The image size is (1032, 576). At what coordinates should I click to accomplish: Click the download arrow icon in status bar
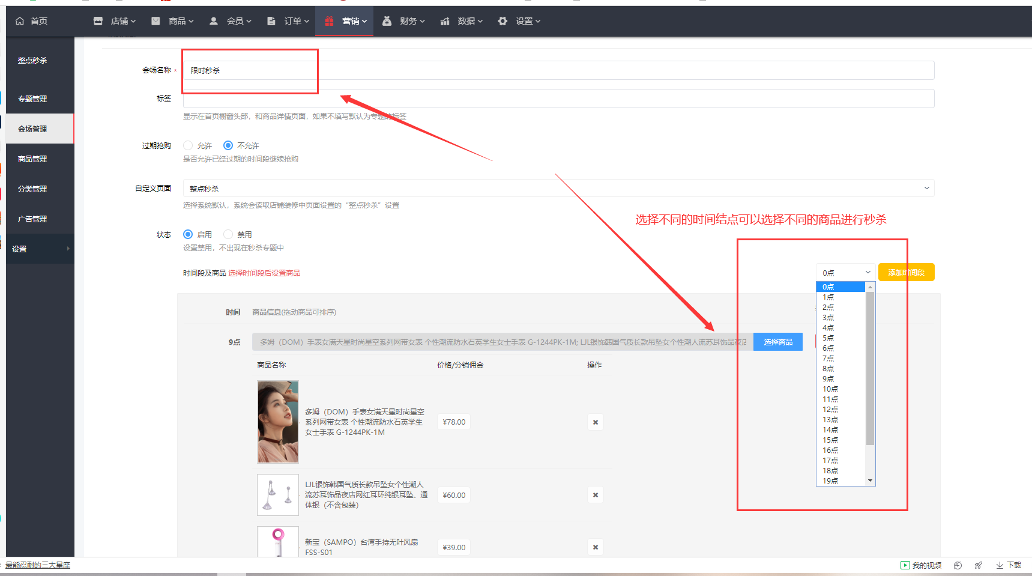pyautogui.click(x=1000, y=565)
